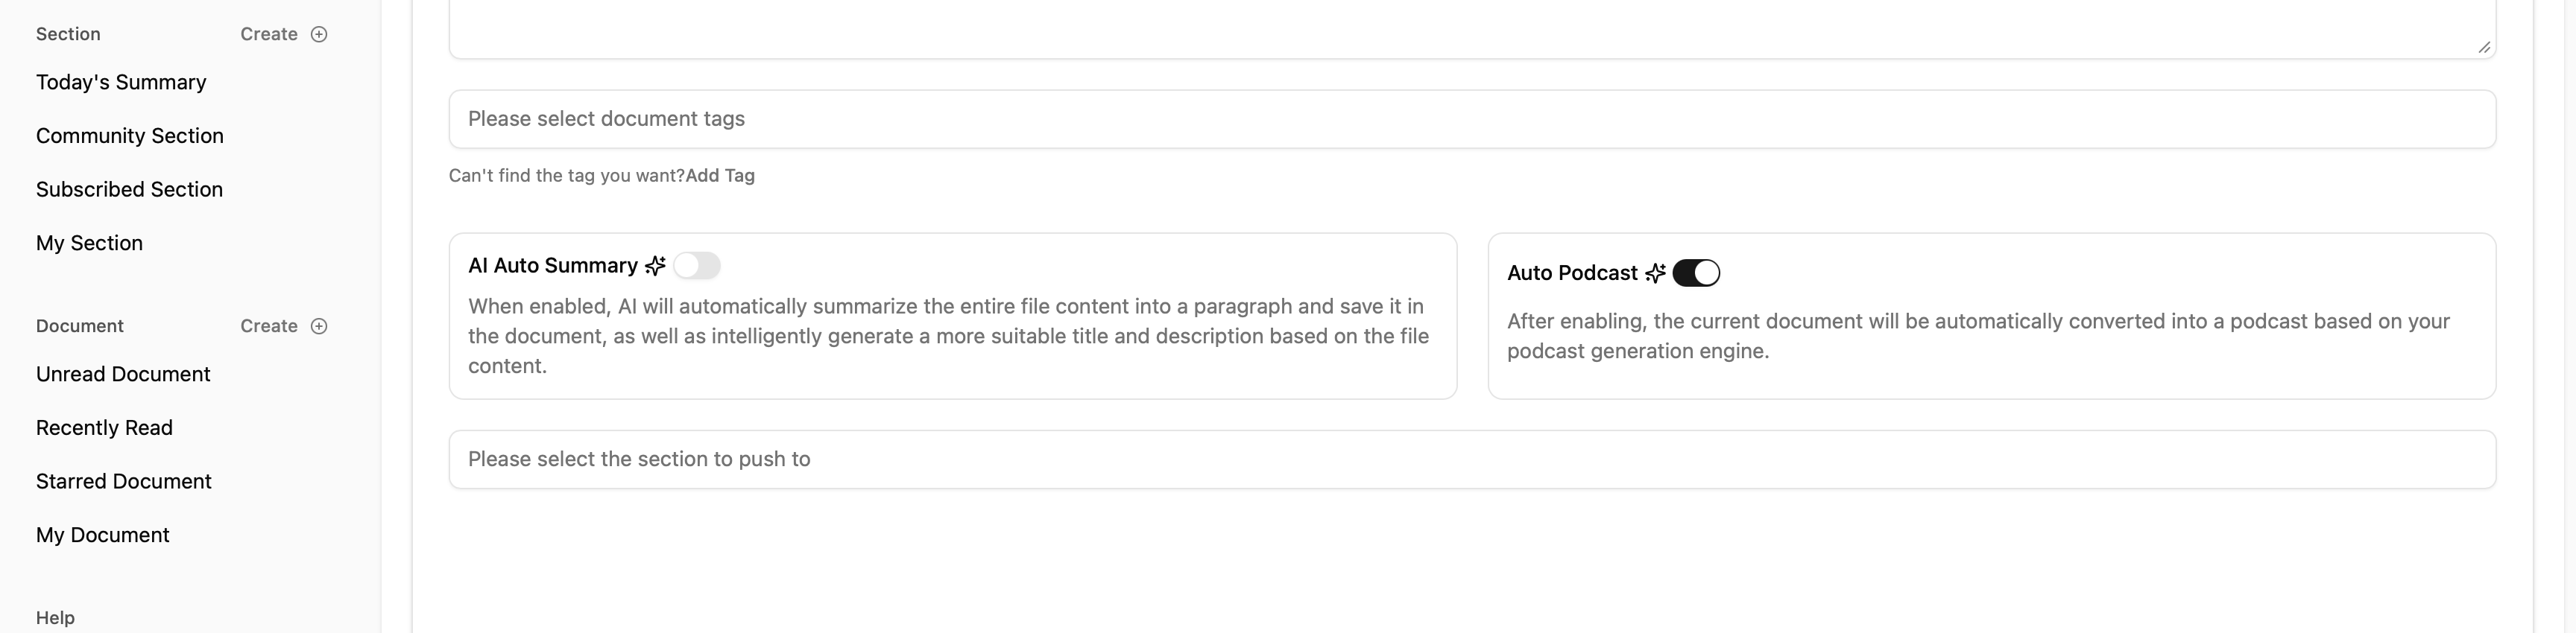This screenshot has width=2576, height=633.
Task: Open Today's Summary in the sidebar
Action: coord(121,82)
